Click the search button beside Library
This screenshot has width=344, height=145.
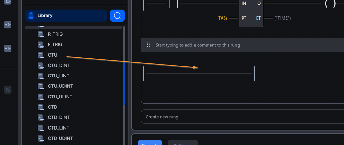tap(117, 15)
